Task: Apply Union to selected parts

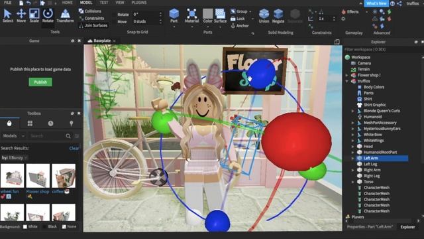Action: point(264,16)
